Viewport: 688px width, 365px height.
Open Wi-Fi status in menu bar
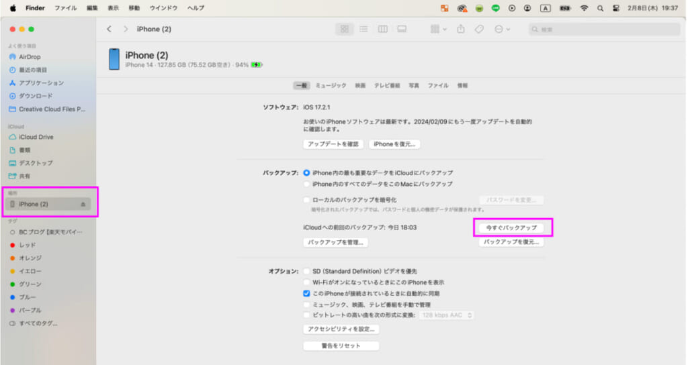click(584, 8)
